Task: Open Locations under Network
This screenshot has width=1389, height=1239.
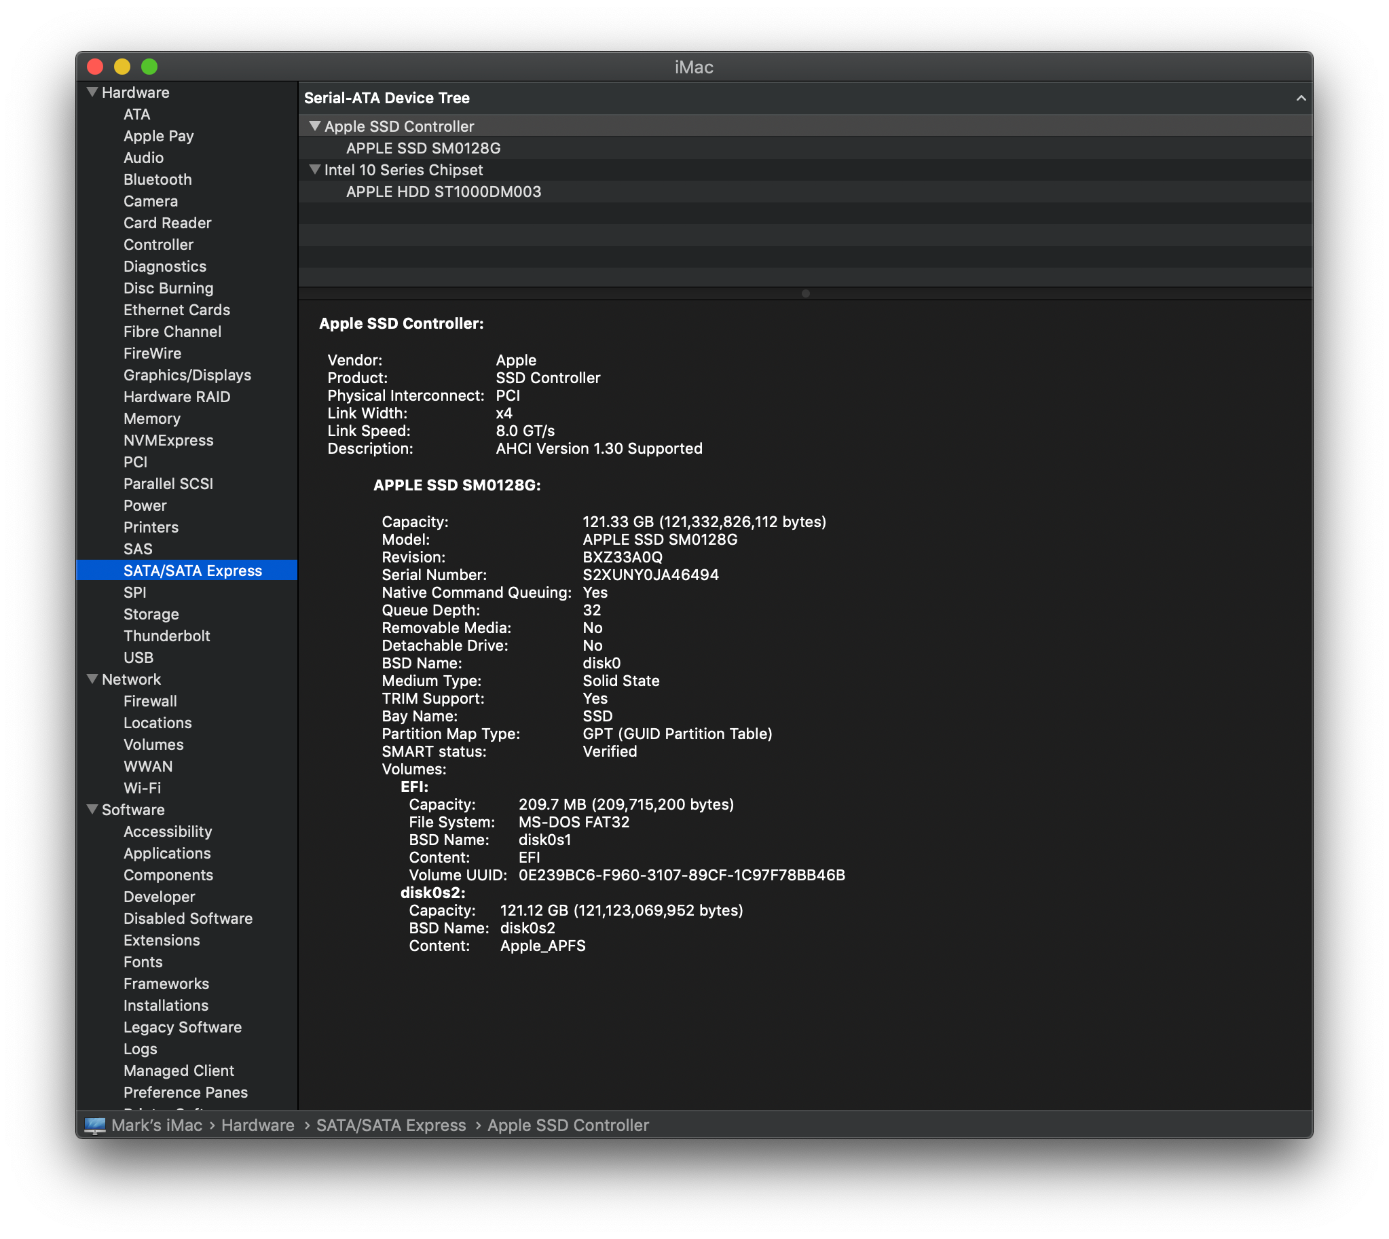Action: pos(157,723)
